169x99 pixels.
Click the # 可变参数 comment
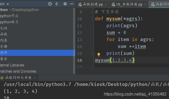click(x=107, y=12)
